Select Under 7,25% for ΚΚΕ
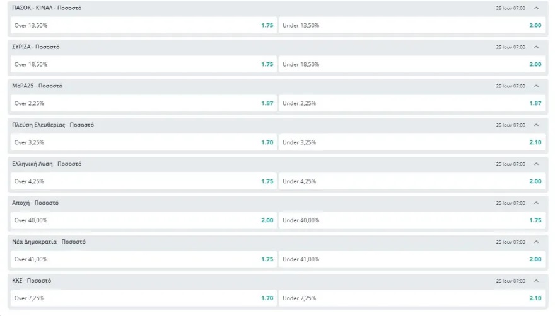Image resolution: width=555 pixels, height=316 pixels. [x=412, y=298]
